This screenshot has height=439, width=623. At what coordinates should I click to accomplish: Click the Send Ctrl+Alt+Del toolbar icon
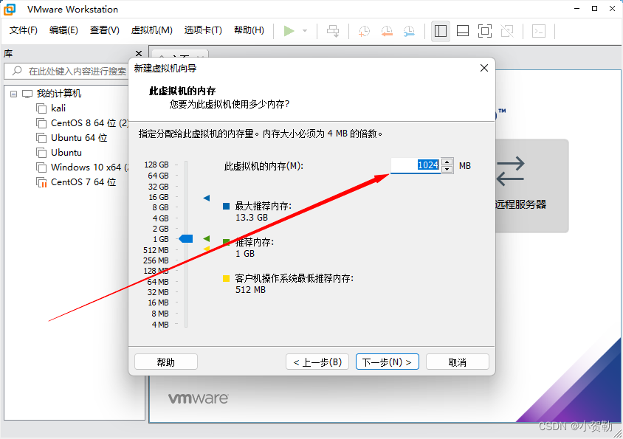(333, 31)
